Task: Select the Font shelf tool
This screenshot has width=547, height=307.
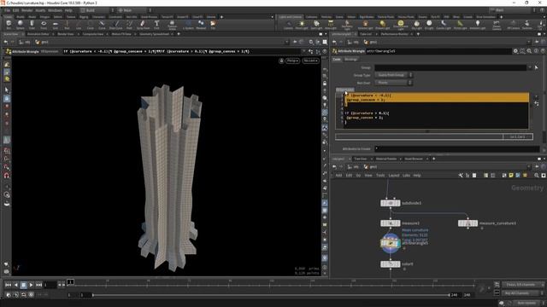Action: (x=156, y=25)
